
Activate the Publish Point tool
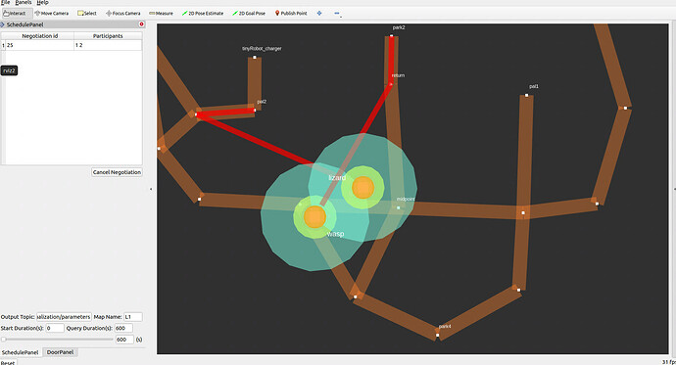291,13
